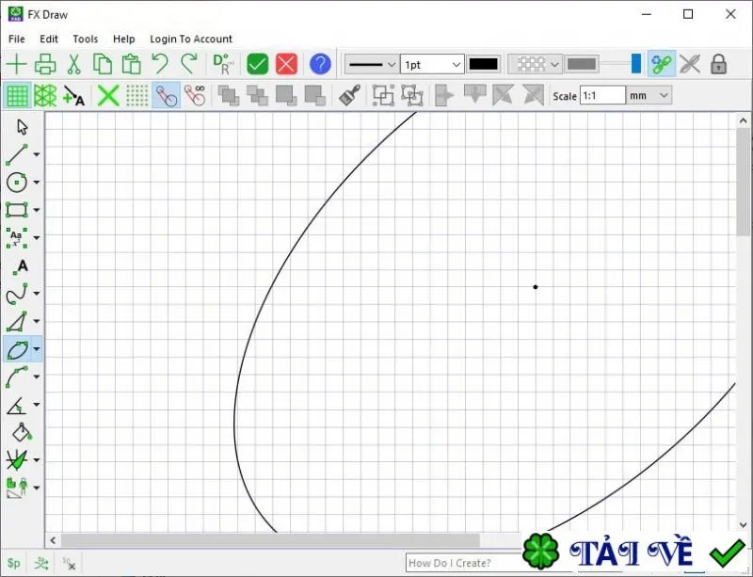Select the paint bucket fill tool
Screen dimensions: 753x577
[x=22, y=432]
